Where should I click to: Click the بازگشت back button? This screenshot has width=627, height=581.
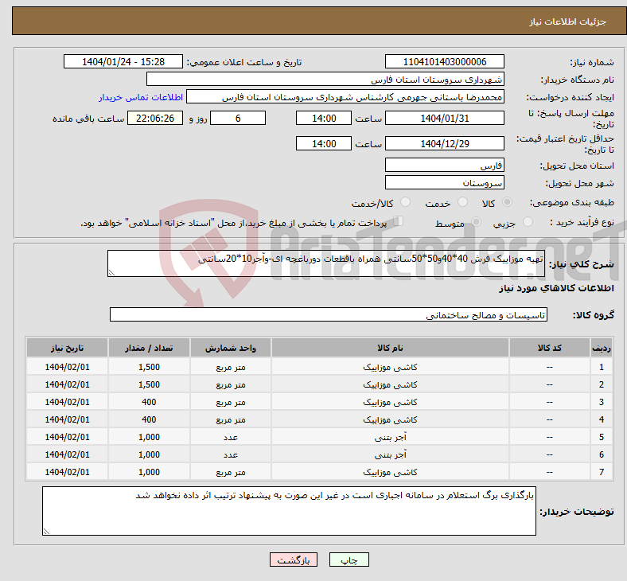pyautogui.click(x=294, y=560)
